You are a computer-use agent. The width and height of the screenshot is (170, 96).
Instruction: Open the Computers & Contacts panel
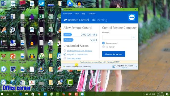124,66
